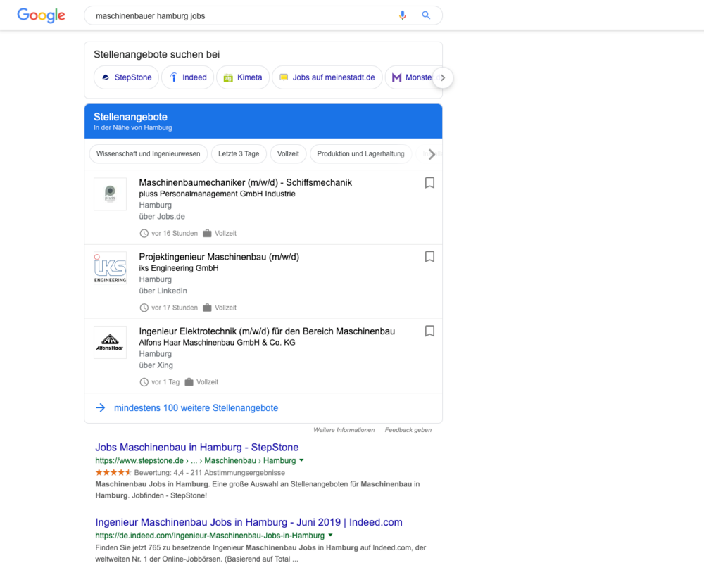Click the StepStone star rating display

(113, 472)
